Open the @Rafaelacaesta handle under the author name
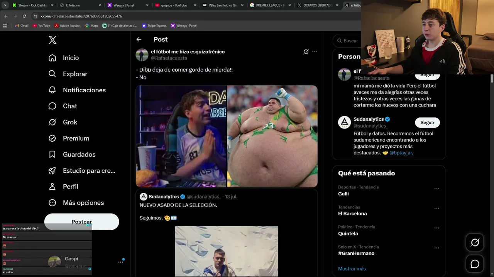This screenshot has height=277, width=494. (x=169, y=58)
